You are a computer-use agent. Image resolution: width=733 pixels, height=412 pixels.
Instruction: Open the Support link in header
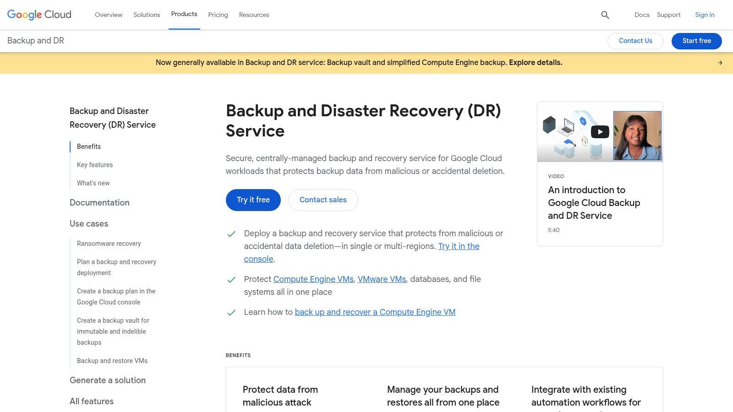click(x=668, y=15)
